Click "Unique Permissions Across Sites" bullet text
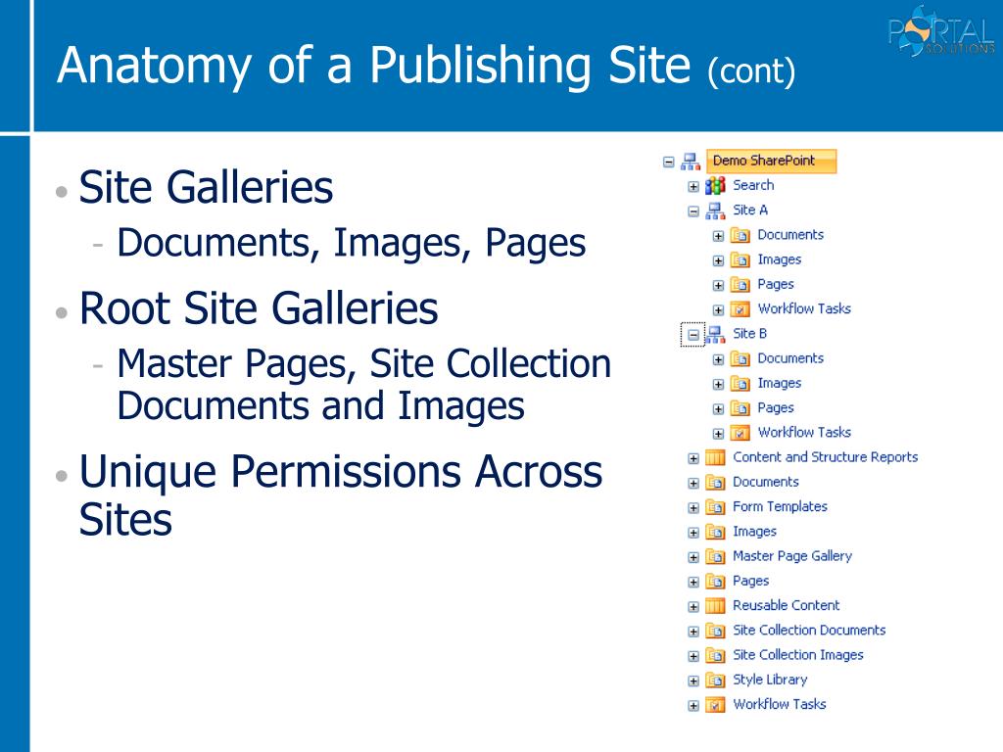The height and width of the screenshot is (752, 1003). pos(340,494)
